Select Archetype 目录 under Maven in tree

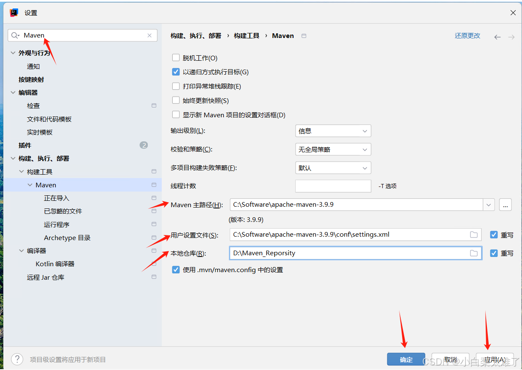[x=67, y=238]
